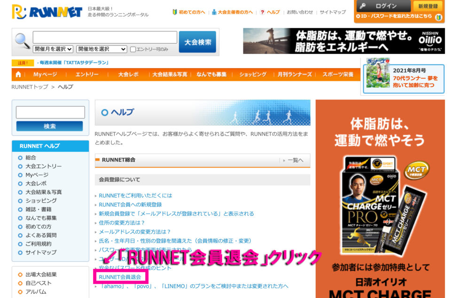Open the 住所の変更方法は？ help link
This screenshot has height=298, width=451.
pos(122,223)
